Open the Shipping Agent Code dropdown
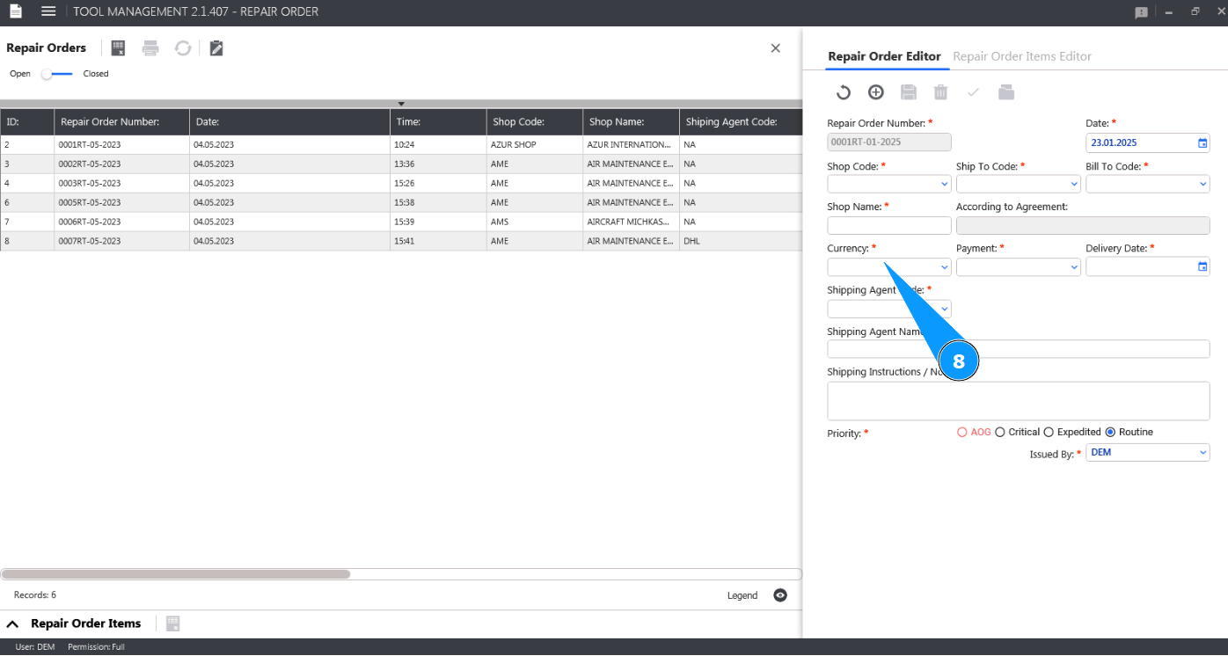 tap(889, 309)
